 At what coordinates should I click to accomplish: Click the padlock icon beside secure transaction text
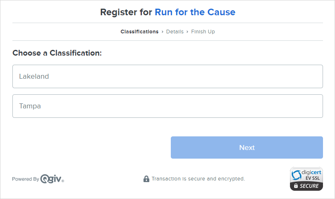coord(146,179)
